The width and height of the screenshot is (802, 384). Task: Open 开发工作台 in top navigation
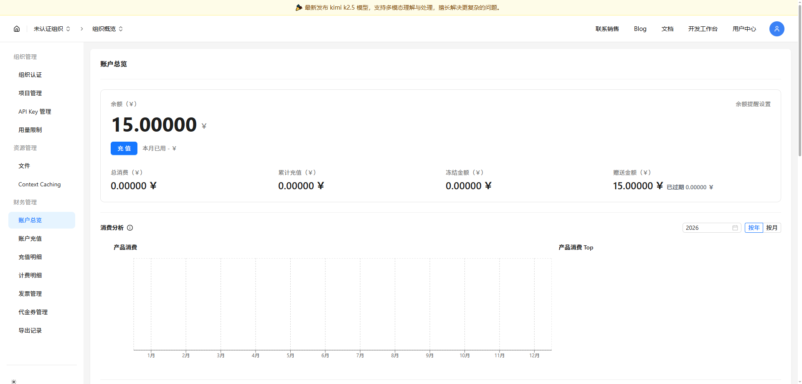coord(703,29)
